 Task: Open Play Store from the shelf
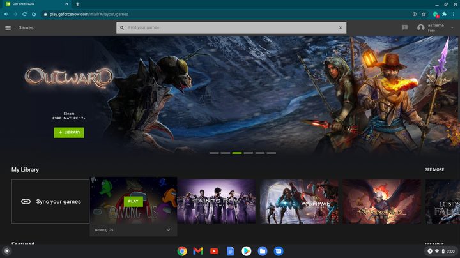(247, 251)
